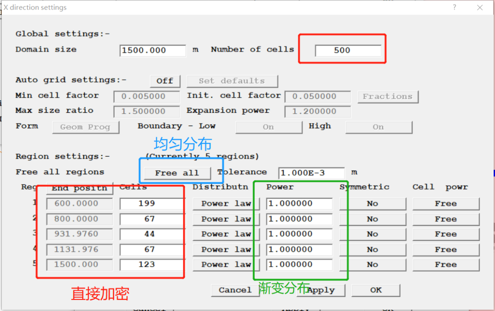Change region 2 Power law distribution
Viewport: 495px width, 311px height.
[226, 219]
